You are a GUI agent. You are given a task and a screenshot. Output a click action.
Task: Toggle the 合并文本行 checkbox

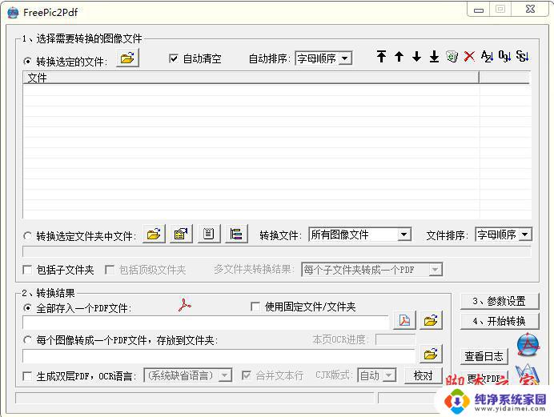[247, 375]
